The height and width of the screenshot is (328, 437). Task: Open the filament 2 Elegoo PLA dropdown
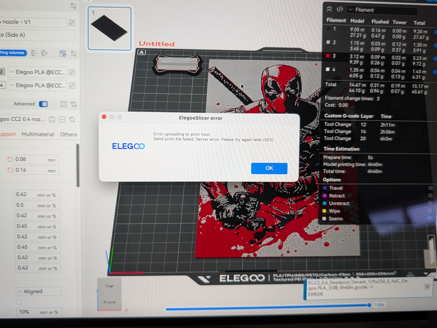(x=37, y=72)
